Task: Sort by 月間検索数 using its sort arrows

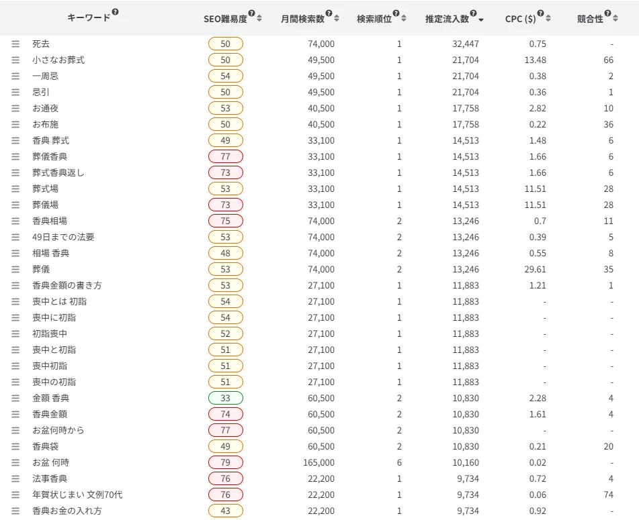Action: pos(337,18)
